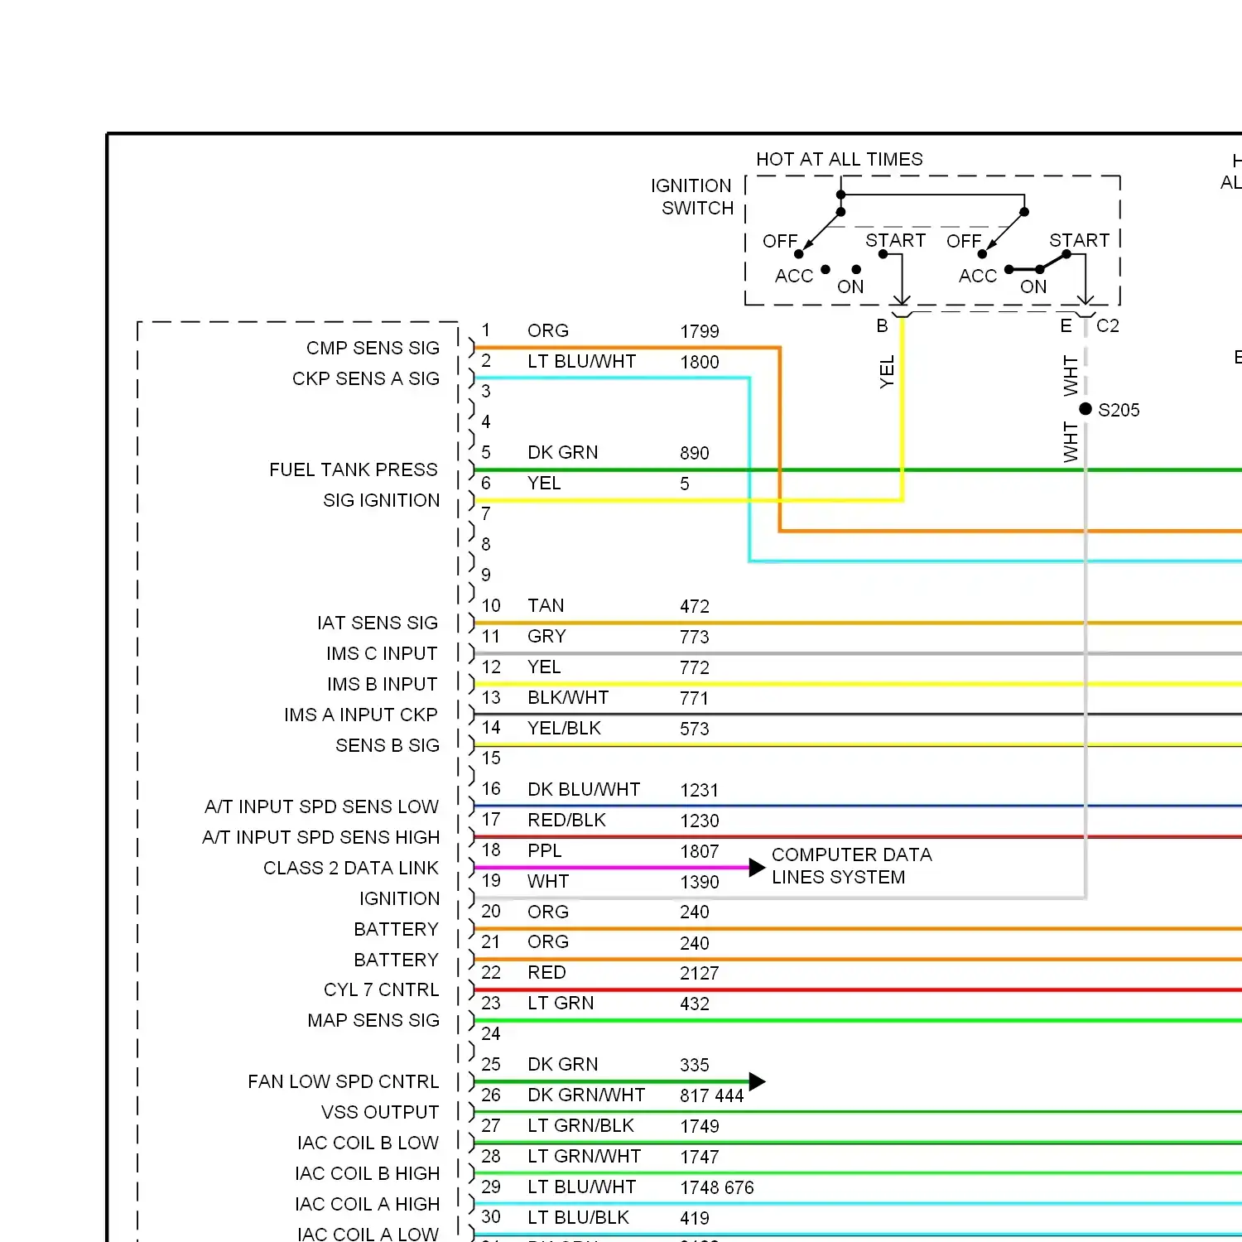Click RED/BLK wire color on pin 17
The height and width of the screenshot is (1242, 1242).
(567, 820)
